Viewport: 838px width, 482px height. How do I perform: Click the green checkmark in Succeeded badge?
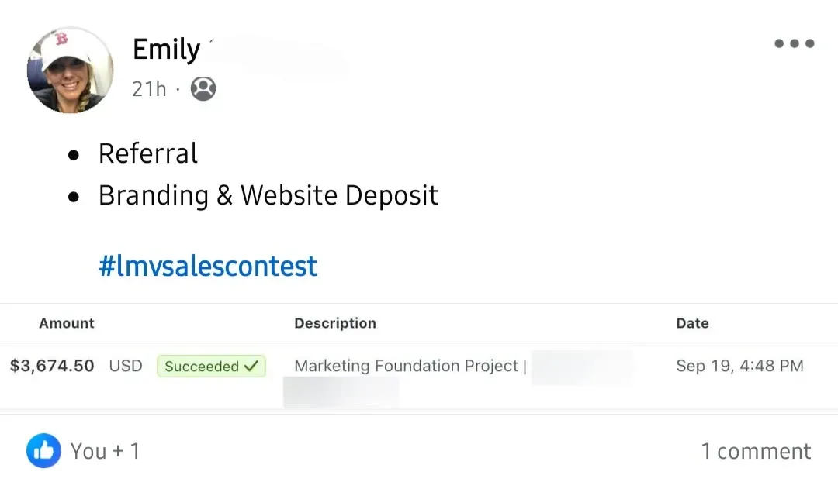click(x=251, y=367)
